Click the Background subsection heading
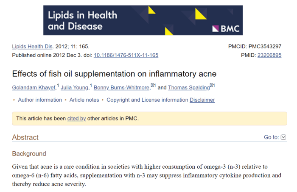 click(29, 153)
